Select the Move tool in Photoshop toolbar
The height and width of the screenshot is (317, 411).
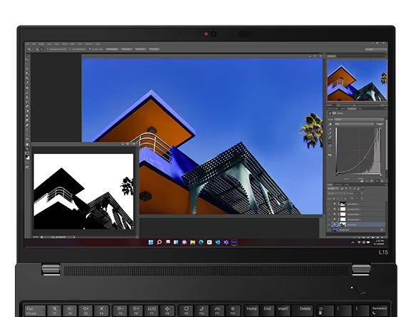pos(27,60)
